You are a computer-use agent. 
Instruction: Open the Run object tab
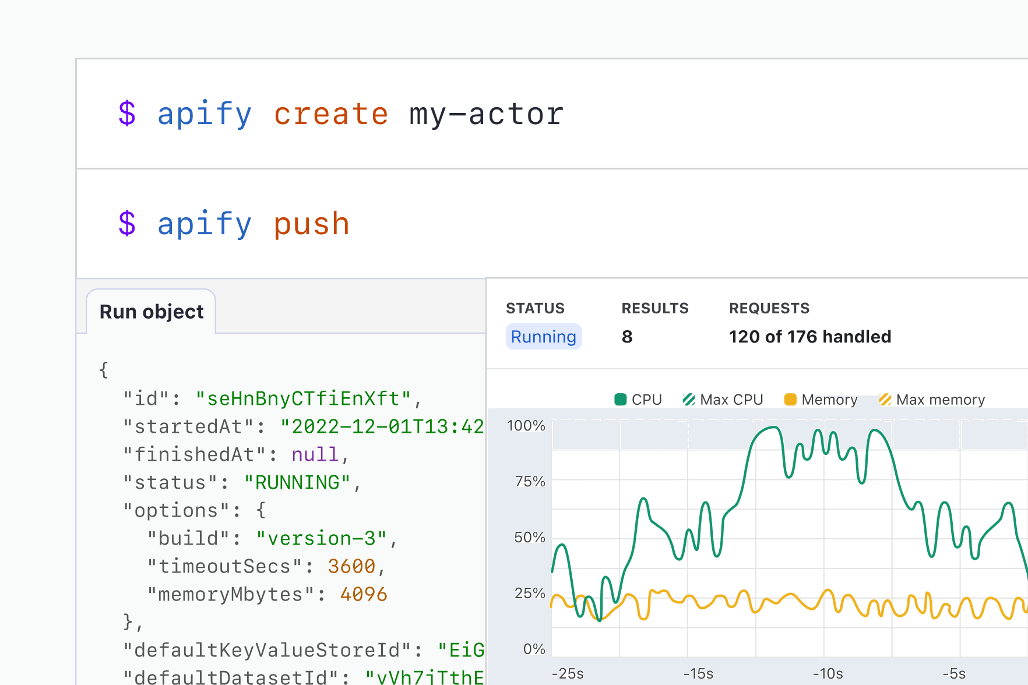click(152, 312)
